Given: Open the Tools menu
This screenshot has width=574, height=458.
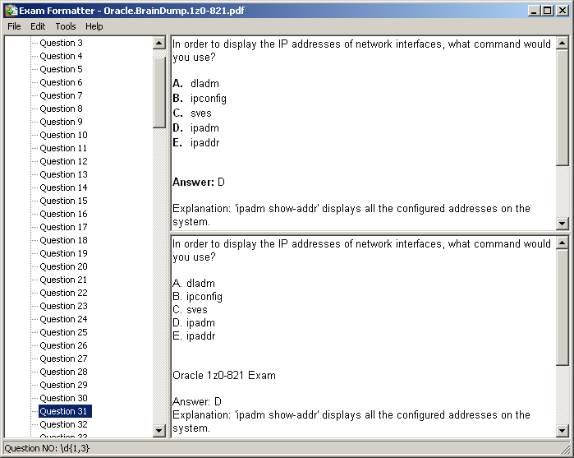Looking at the screenshot, I should (x=66, y=26).
